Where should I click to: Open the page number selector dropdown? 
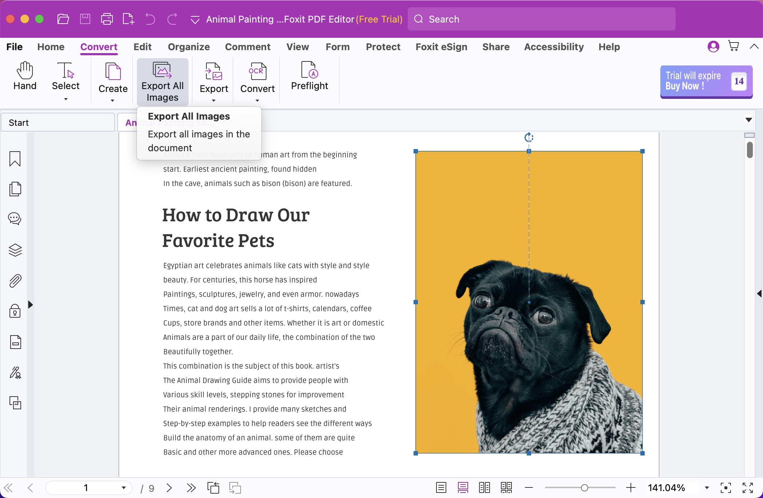[x=123, y=487]
